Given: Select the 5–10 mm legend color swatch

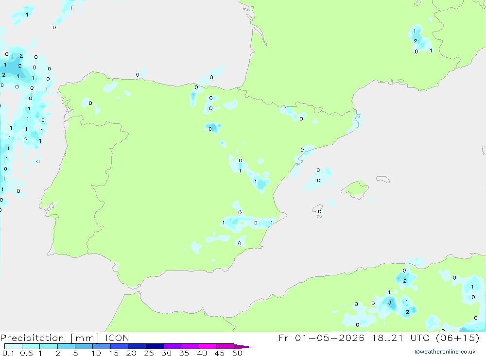Looking at the screenshot, I should (84, 346).
